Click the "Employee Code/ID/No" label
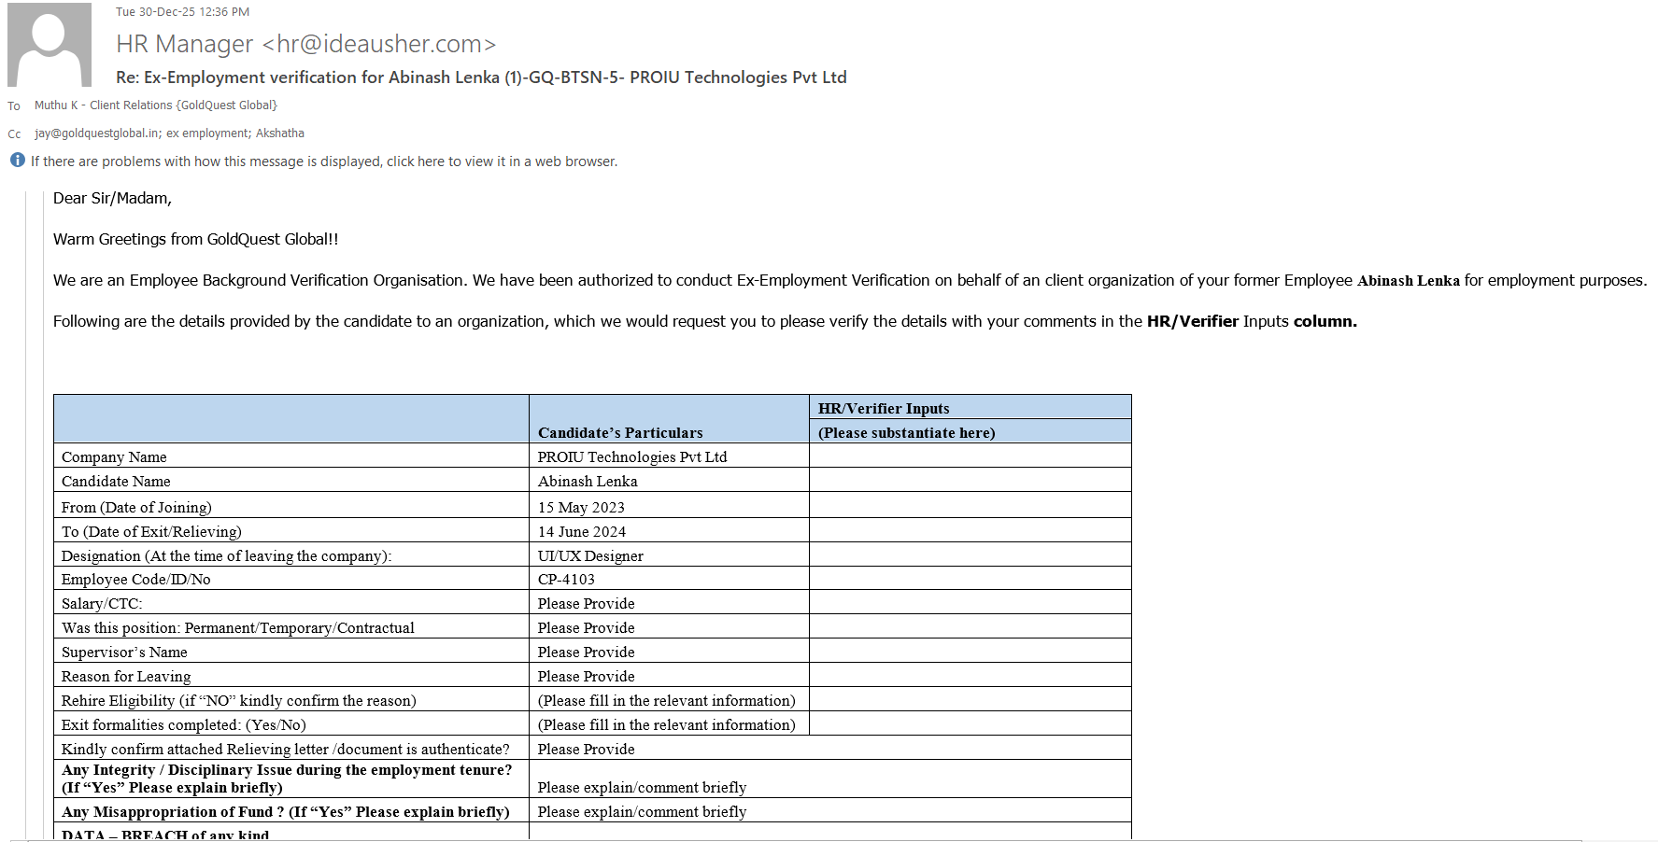Screen dimensions: 1658x842 135,580
